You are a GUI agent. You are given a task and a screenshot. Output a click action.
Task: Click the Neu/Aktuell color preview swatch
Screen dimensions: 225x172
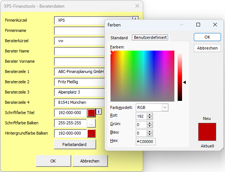coord(207,132)
